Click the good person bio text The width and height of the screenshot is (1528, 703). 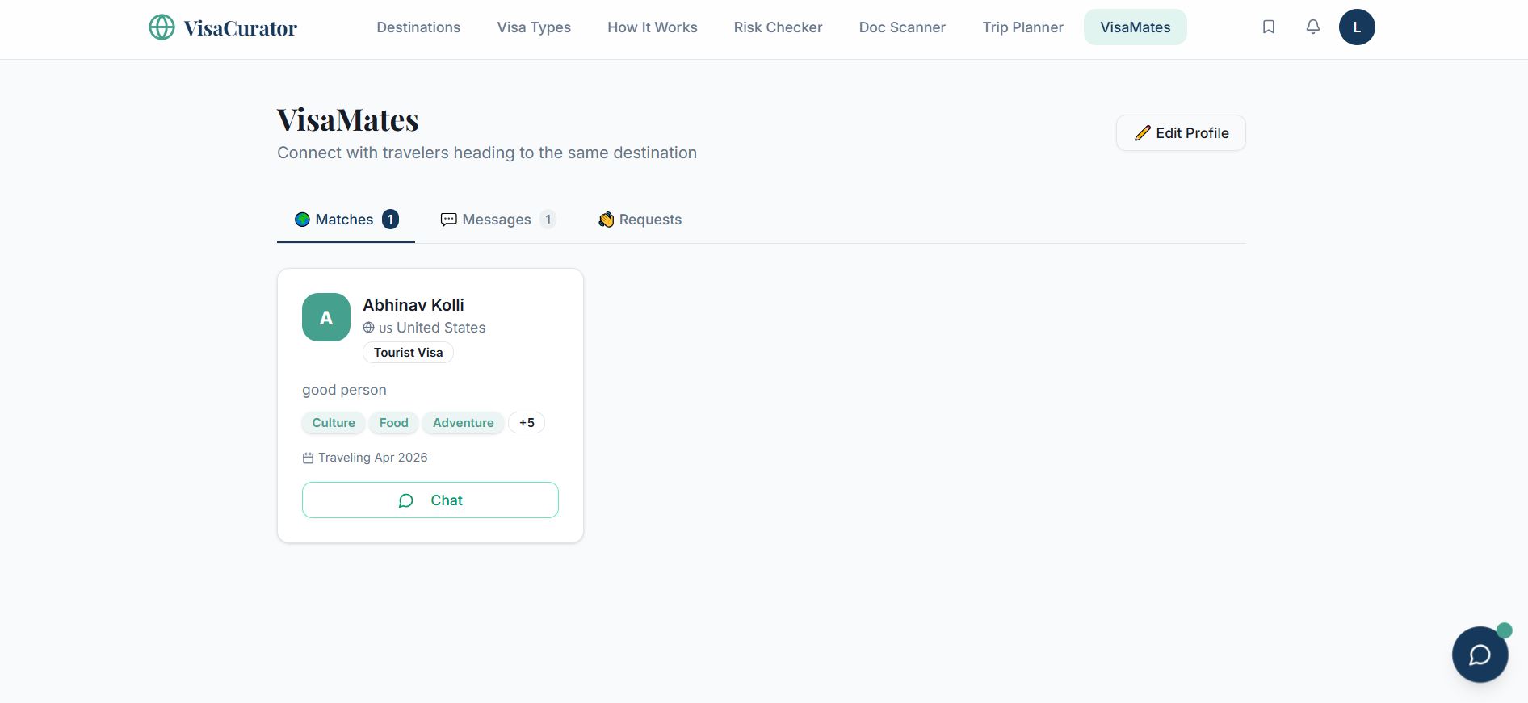click(344, 390)
